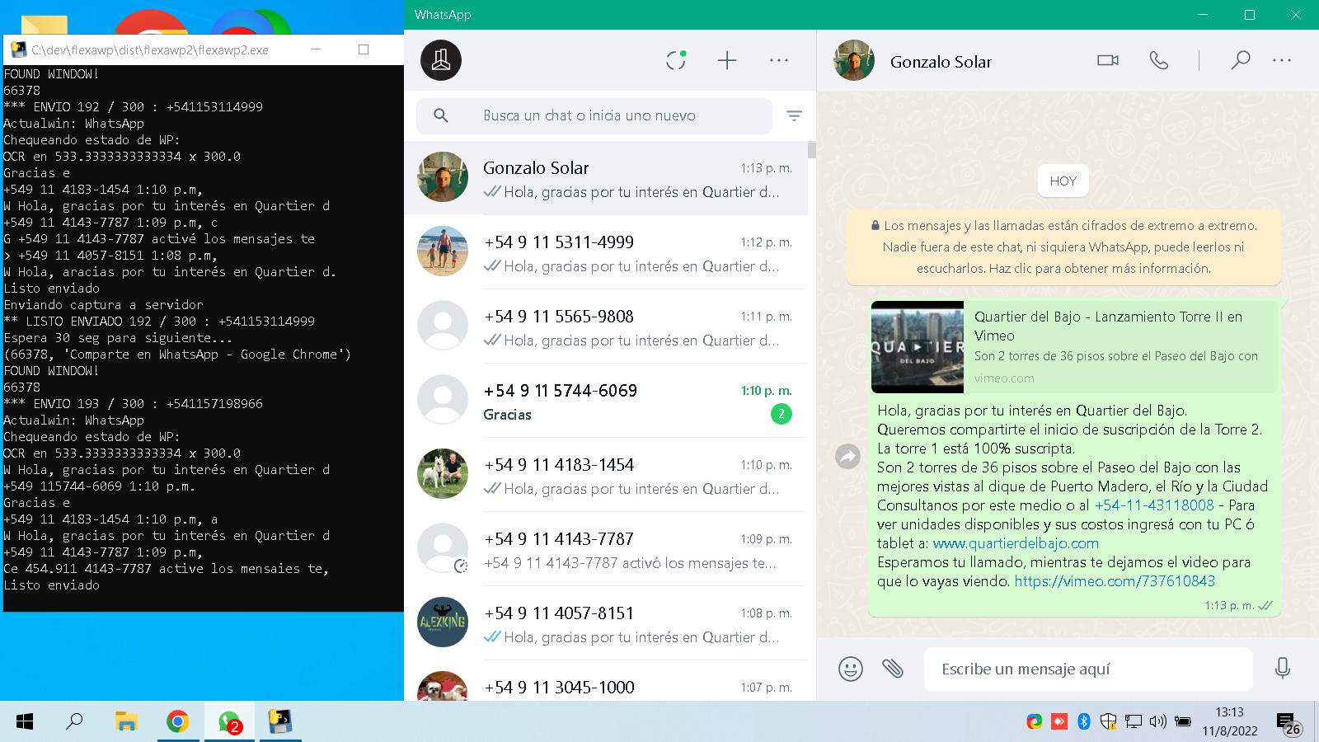Click profile photo of +54 9 11 4183-1454
Viewport: 1319px width, 742px height.
pos(443,473)
